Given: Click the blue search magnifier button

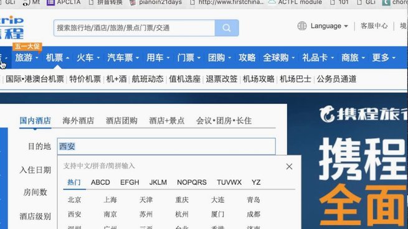Looking at the screenshot, I should [227, 28].
